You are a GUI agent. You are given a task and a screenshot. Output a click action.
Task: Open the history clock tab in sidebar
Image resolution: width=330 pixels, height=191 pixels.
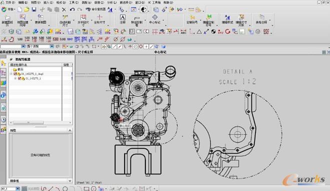3,120
